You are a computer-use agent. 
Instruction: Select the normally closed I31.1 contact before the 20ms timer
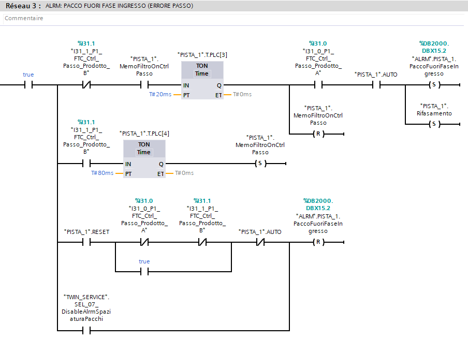pyautogui.click(x=86, y=85)
